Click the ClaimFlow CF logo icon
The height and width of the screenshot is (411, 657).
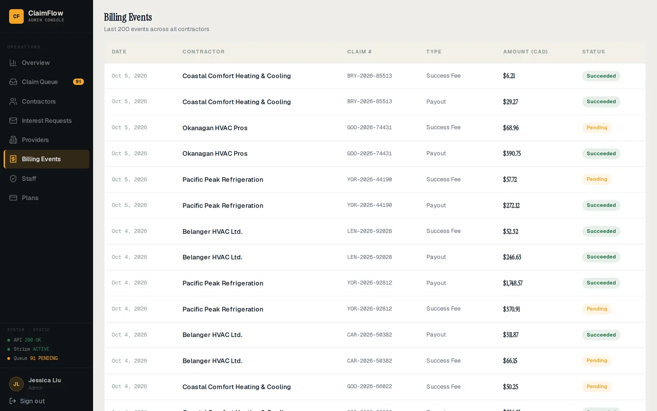pos(16,16)
